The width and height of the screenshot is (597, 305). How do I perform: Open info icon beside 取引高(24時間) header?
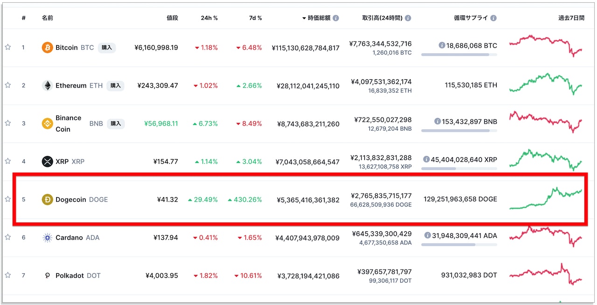pyautogui.click(x=408, y=18)
